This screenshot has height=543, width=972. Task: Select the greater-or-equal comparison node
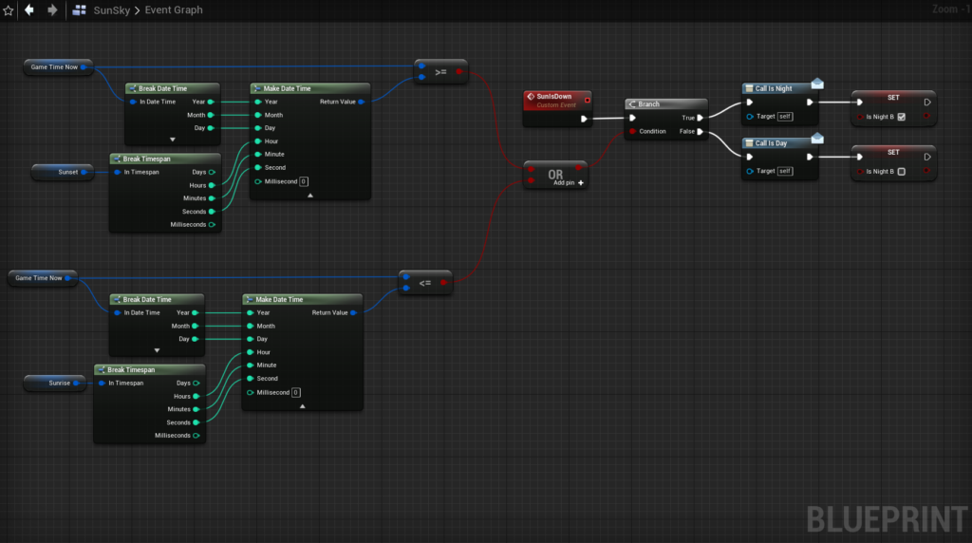[x=440, y=72]
